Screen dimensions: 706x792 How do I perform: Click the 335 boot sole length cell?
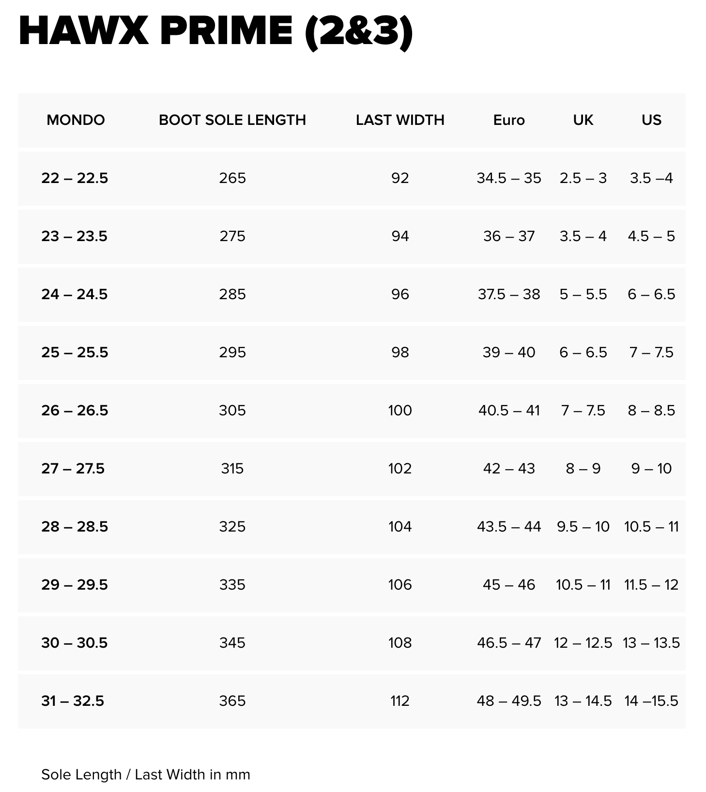pyautogui.click(x=232, y=585)
